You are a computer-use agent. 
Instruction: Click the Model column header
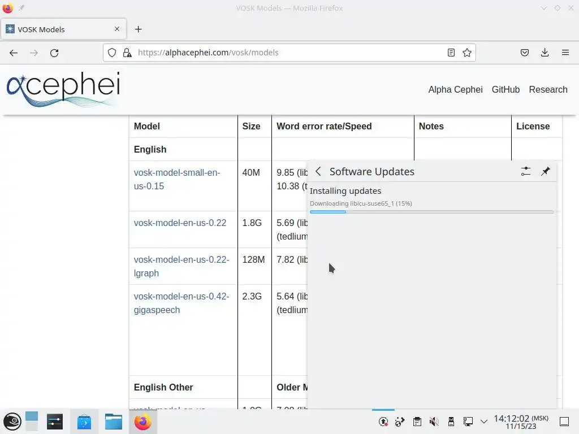point(147,126)
